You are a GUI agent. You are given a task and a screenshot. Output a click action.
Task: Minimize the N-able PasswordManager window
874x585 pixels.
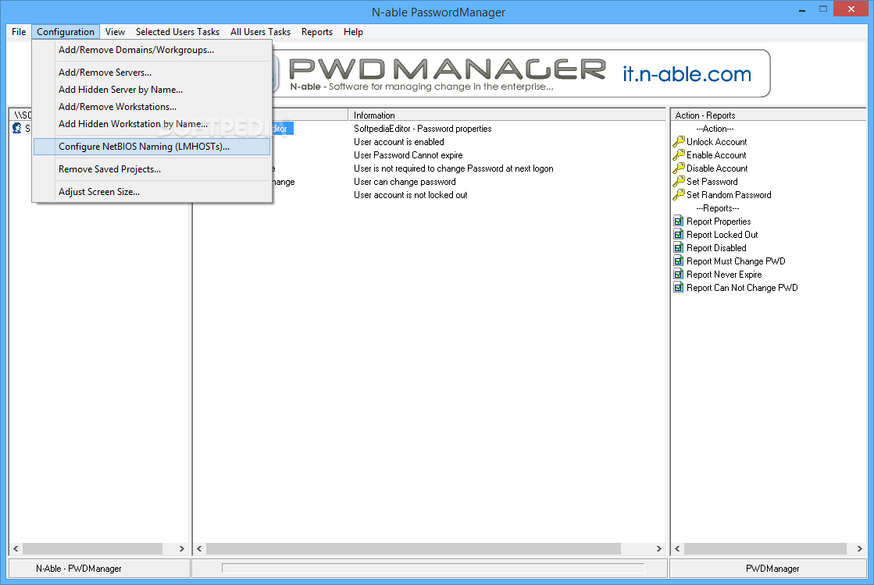click(x=803, y=9)
